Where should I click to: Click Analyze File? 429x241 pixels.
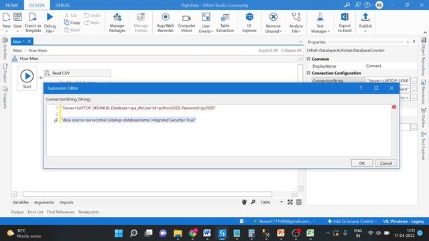tap(296, 23)
